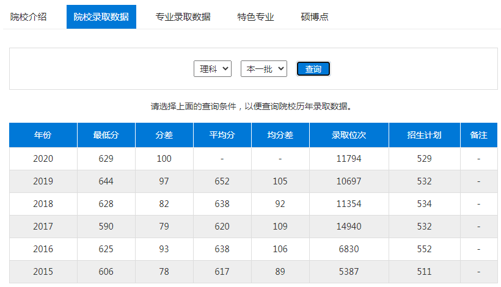Click the 分差 column header
Screen dimensions: 501x287
click(x=164, y=135)
